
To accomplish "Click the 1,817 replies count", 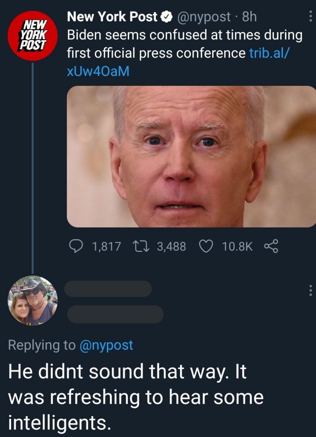I will click(106, 246).
